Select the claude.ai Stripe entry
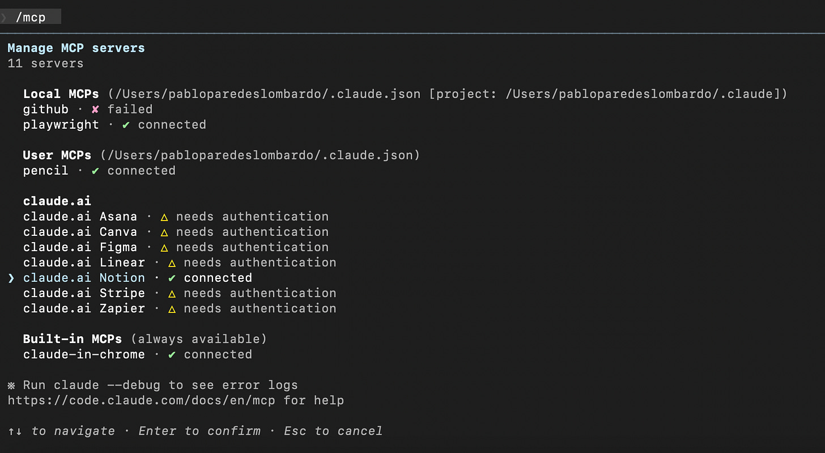Screen dimensions: 825x453 [180, 293]
